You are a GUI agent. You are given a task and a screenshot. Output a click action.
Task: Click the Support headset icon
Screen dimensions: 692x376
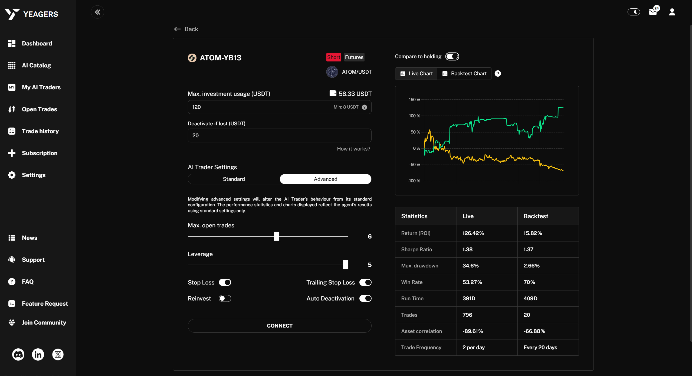tap(12, 260)
